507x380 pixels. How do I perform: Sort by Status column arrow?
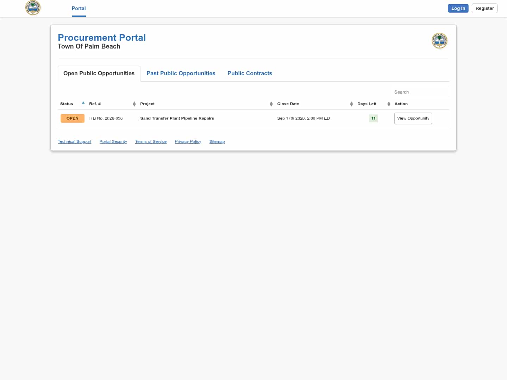point(83,103)
